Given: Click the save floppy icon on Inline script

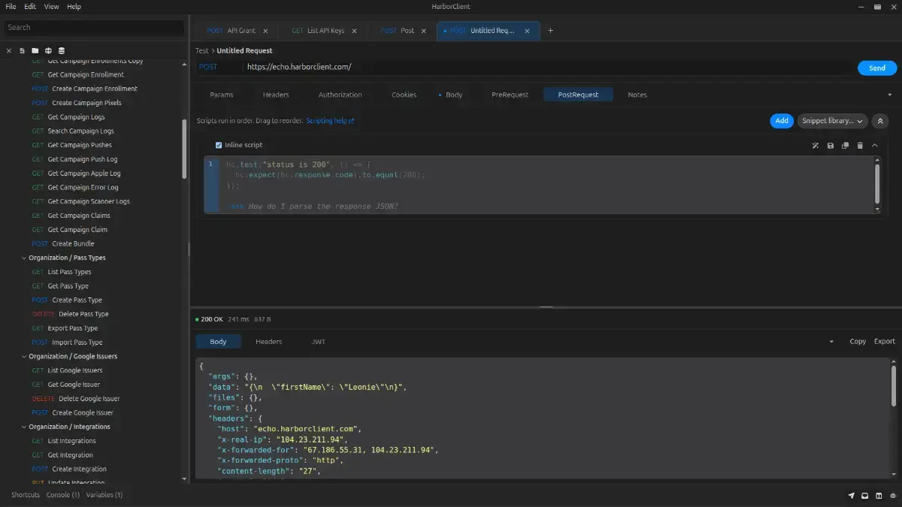Looking at the screenshot, I should 831,145.
